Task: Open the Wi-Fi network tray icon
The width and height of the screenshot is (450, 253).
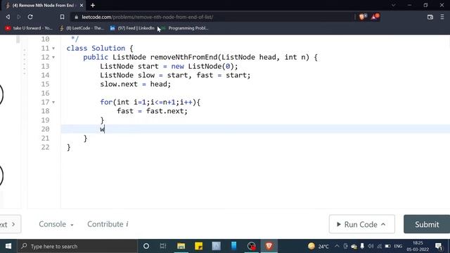Action: point(380,246)
